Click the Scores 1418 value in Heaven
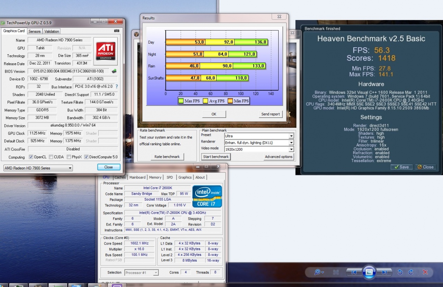Viewport: 443px width, 287px height. point(387,58)
